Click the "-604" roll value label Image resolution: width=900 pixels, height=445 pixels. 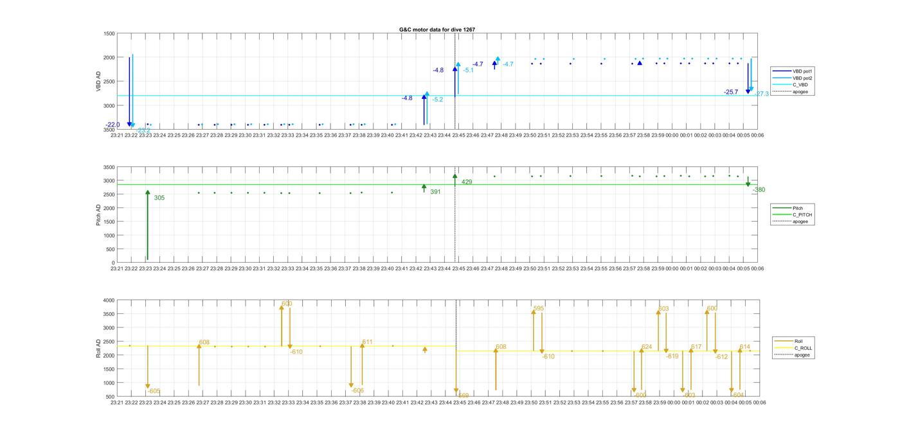(x=737, y=395)
